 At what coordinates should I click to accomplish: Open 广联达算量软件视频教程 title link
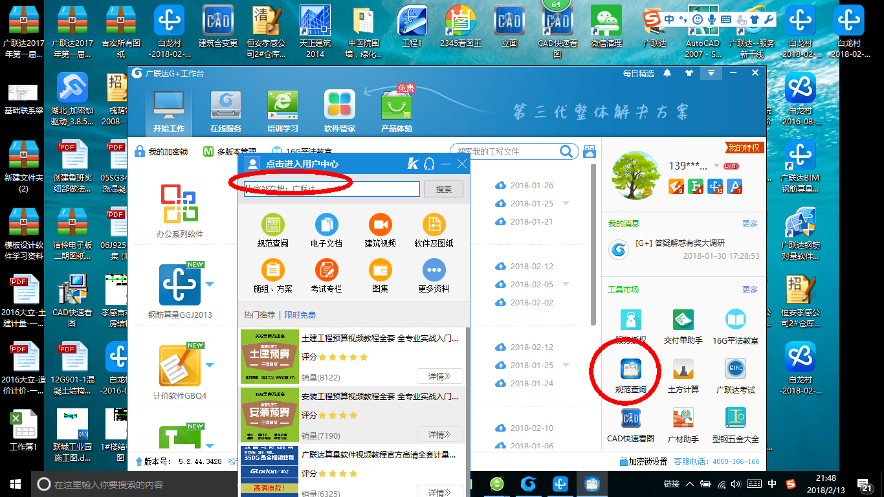click(379, 454)
